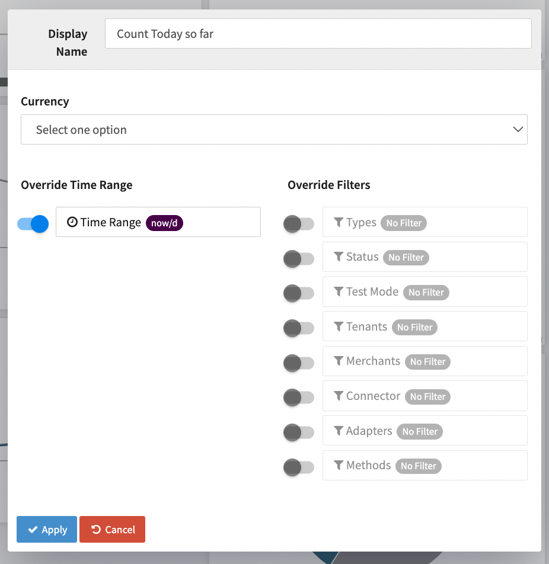Enable the Adapters override toggle
The width and height of the screenshot is (549, 564).
[299, 432]
